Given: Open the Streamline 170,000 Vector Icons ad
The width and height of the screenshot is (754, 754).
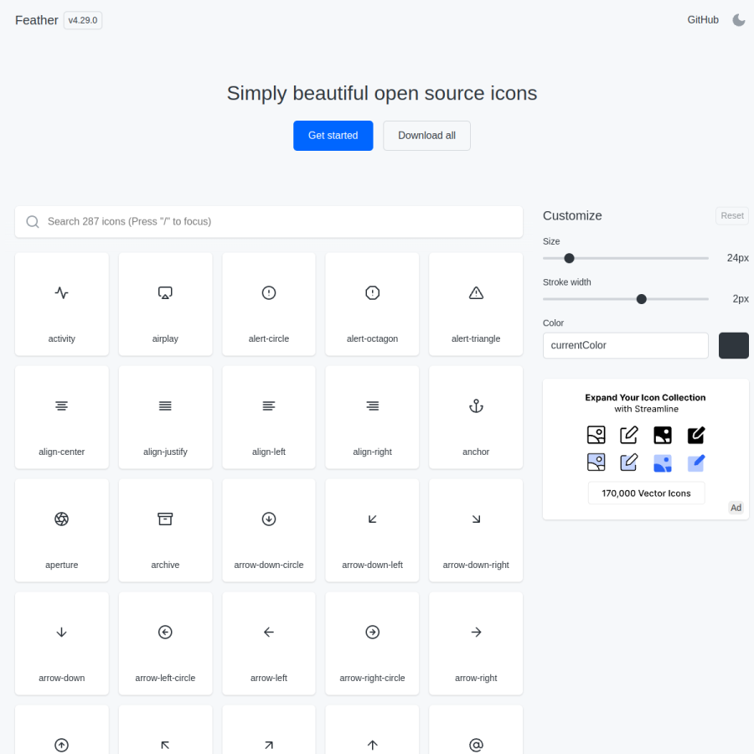Looking at the screenshot, I should coord(646,449).
